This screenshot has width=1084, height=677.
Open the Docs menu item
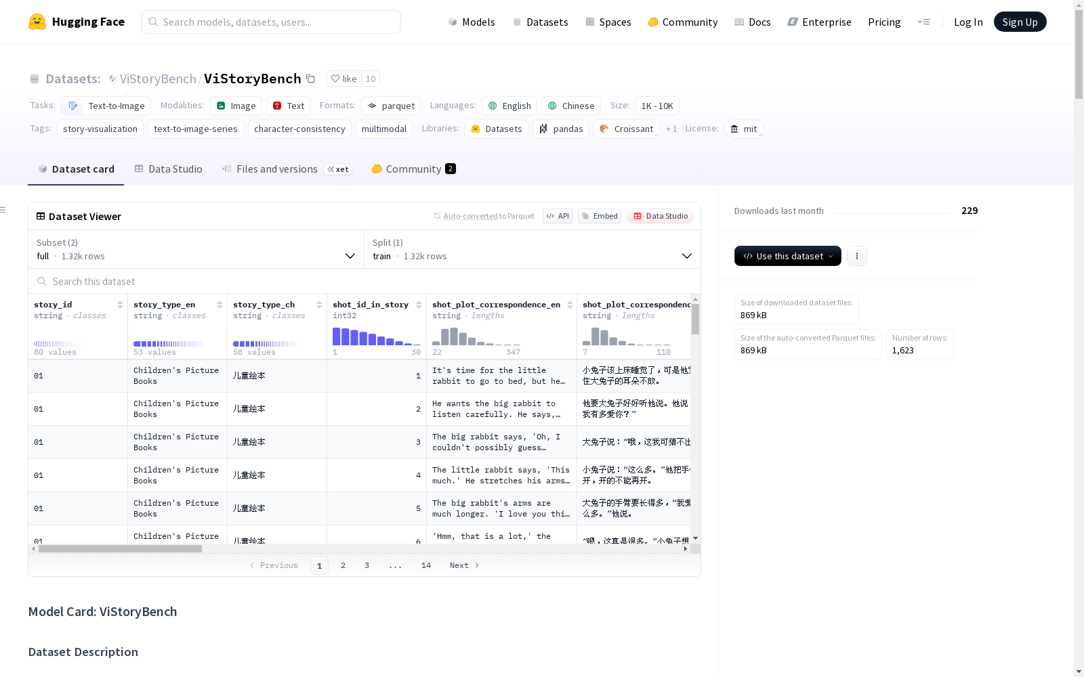(752, 22)
